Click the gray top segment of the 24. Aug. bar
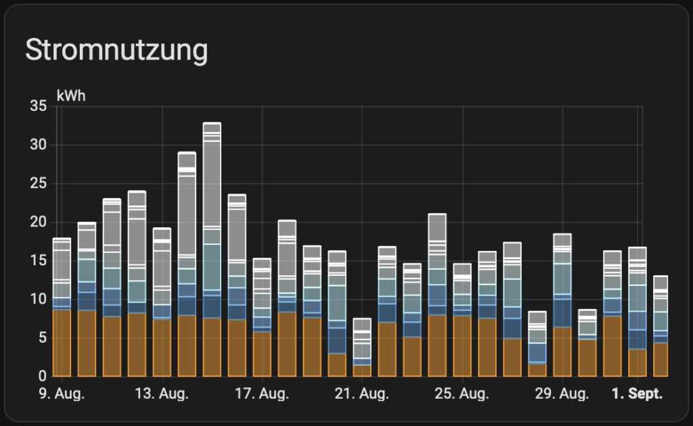693x426 pixels. click(x=437, y=227)
